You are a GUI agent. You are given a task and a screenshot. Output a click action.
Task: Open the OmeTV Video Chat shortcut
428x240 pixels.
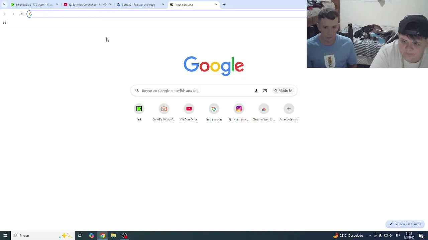[164, 112]
